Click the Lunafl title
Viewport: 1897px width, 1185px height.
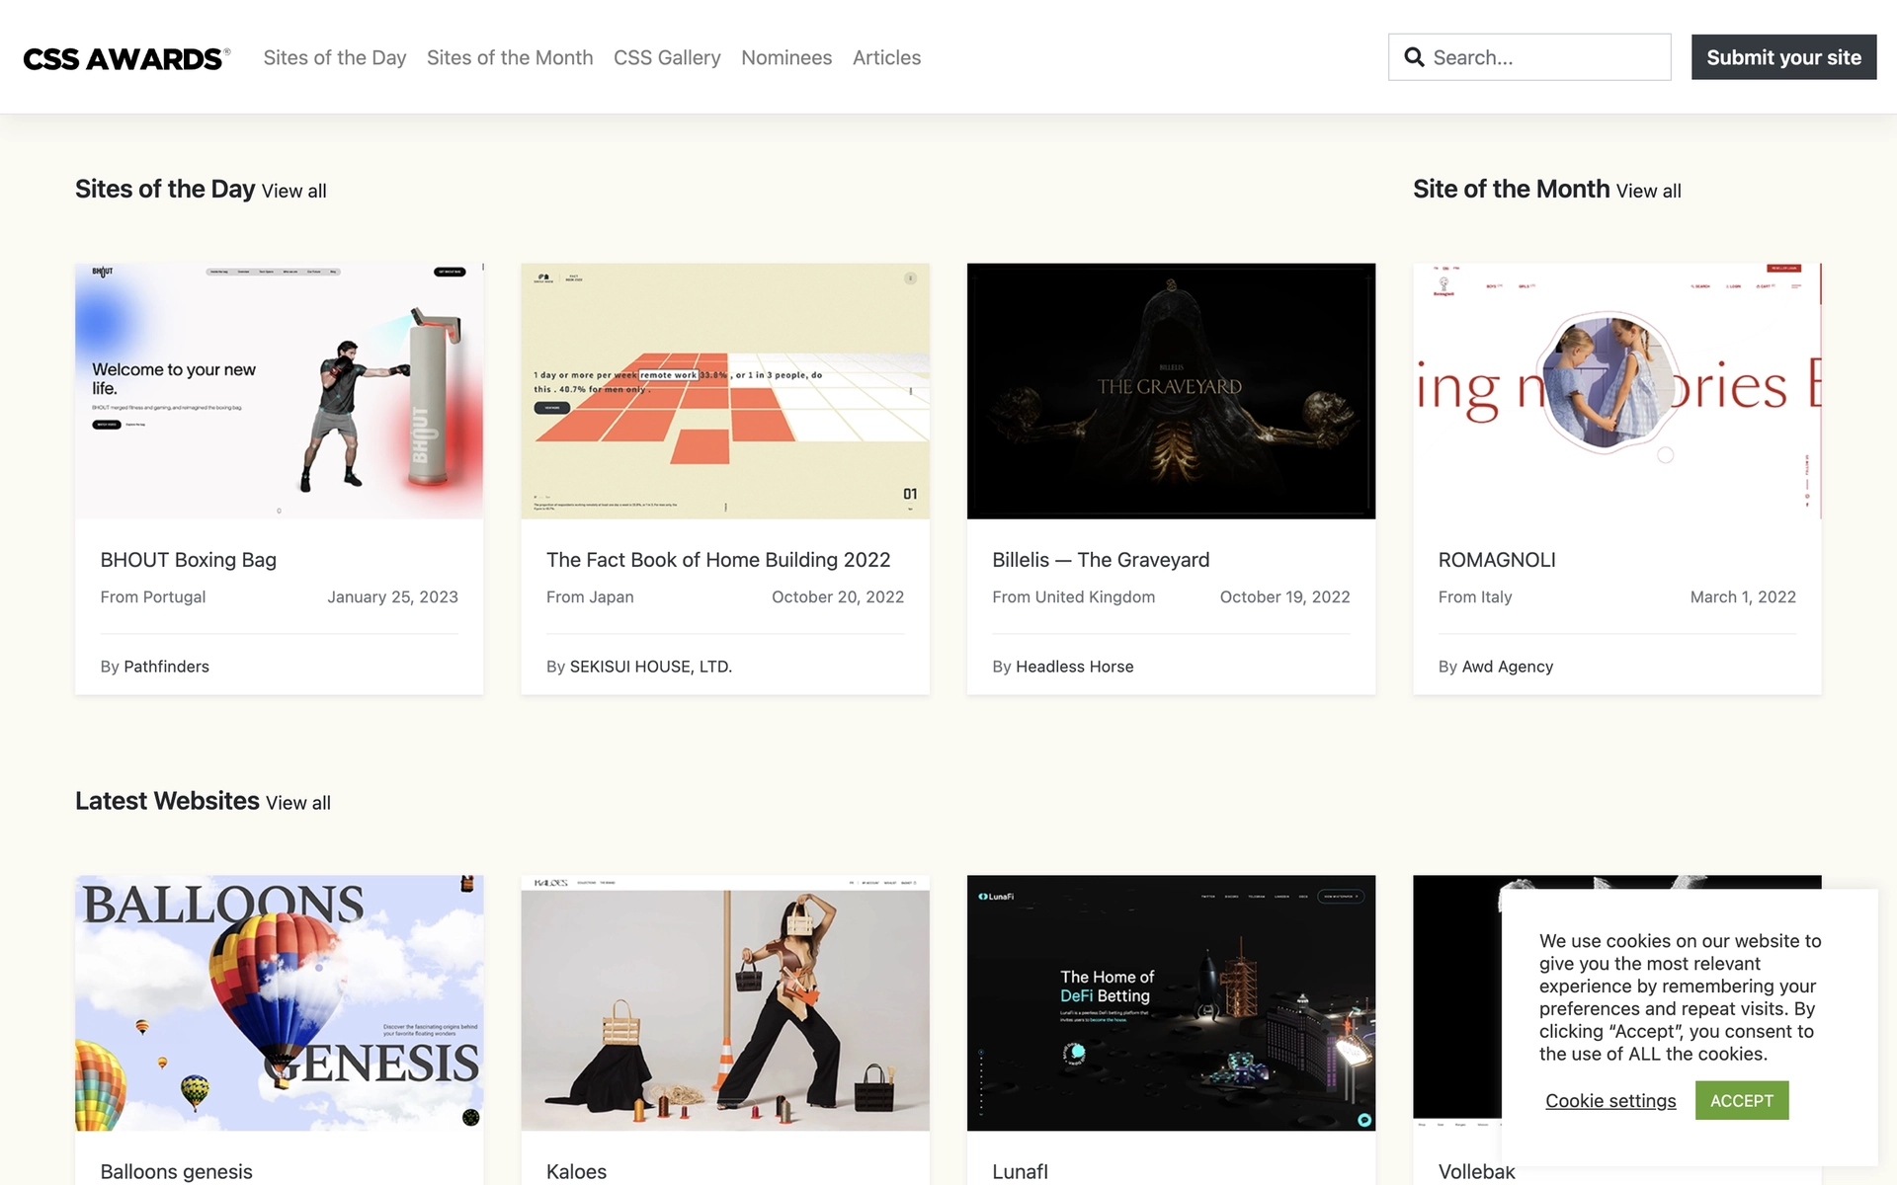click(x=1020, y=1172)
